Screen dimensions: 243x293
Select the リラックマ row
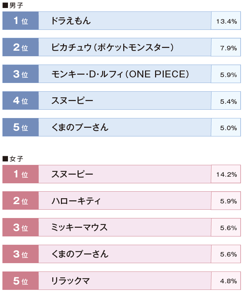pyautogui.click(x=125, y=281)
